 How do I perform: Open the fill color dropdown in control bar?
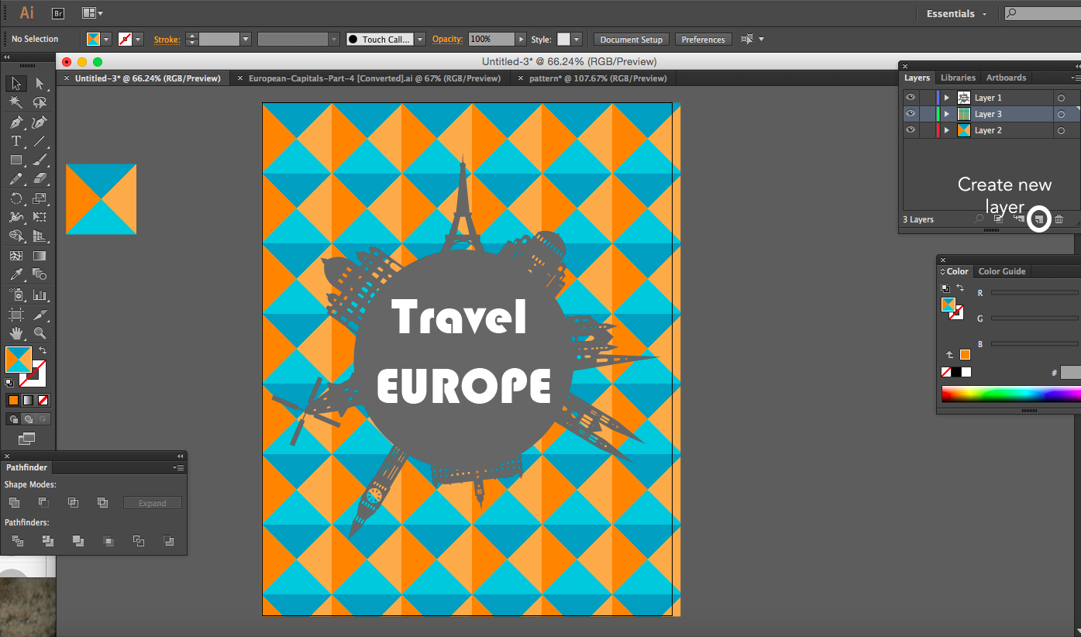(106, 39)
